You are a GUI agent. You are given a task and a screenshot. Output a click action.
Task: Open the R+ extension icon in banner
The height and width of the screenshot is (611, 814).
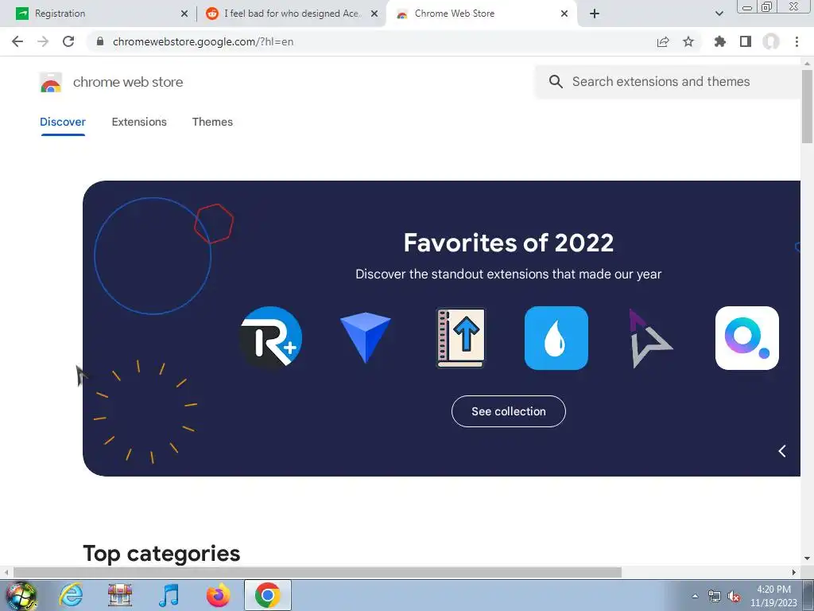click(x=270, y=337)
